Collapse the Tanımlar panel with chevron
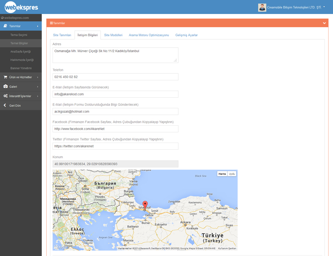333x256 pixels. (324, 23)
